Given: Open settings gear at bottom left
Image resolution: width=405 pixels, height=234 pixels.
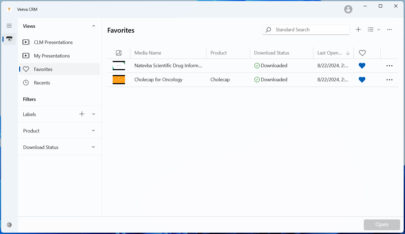Looking at the screenshot, I should coord(9,225).
